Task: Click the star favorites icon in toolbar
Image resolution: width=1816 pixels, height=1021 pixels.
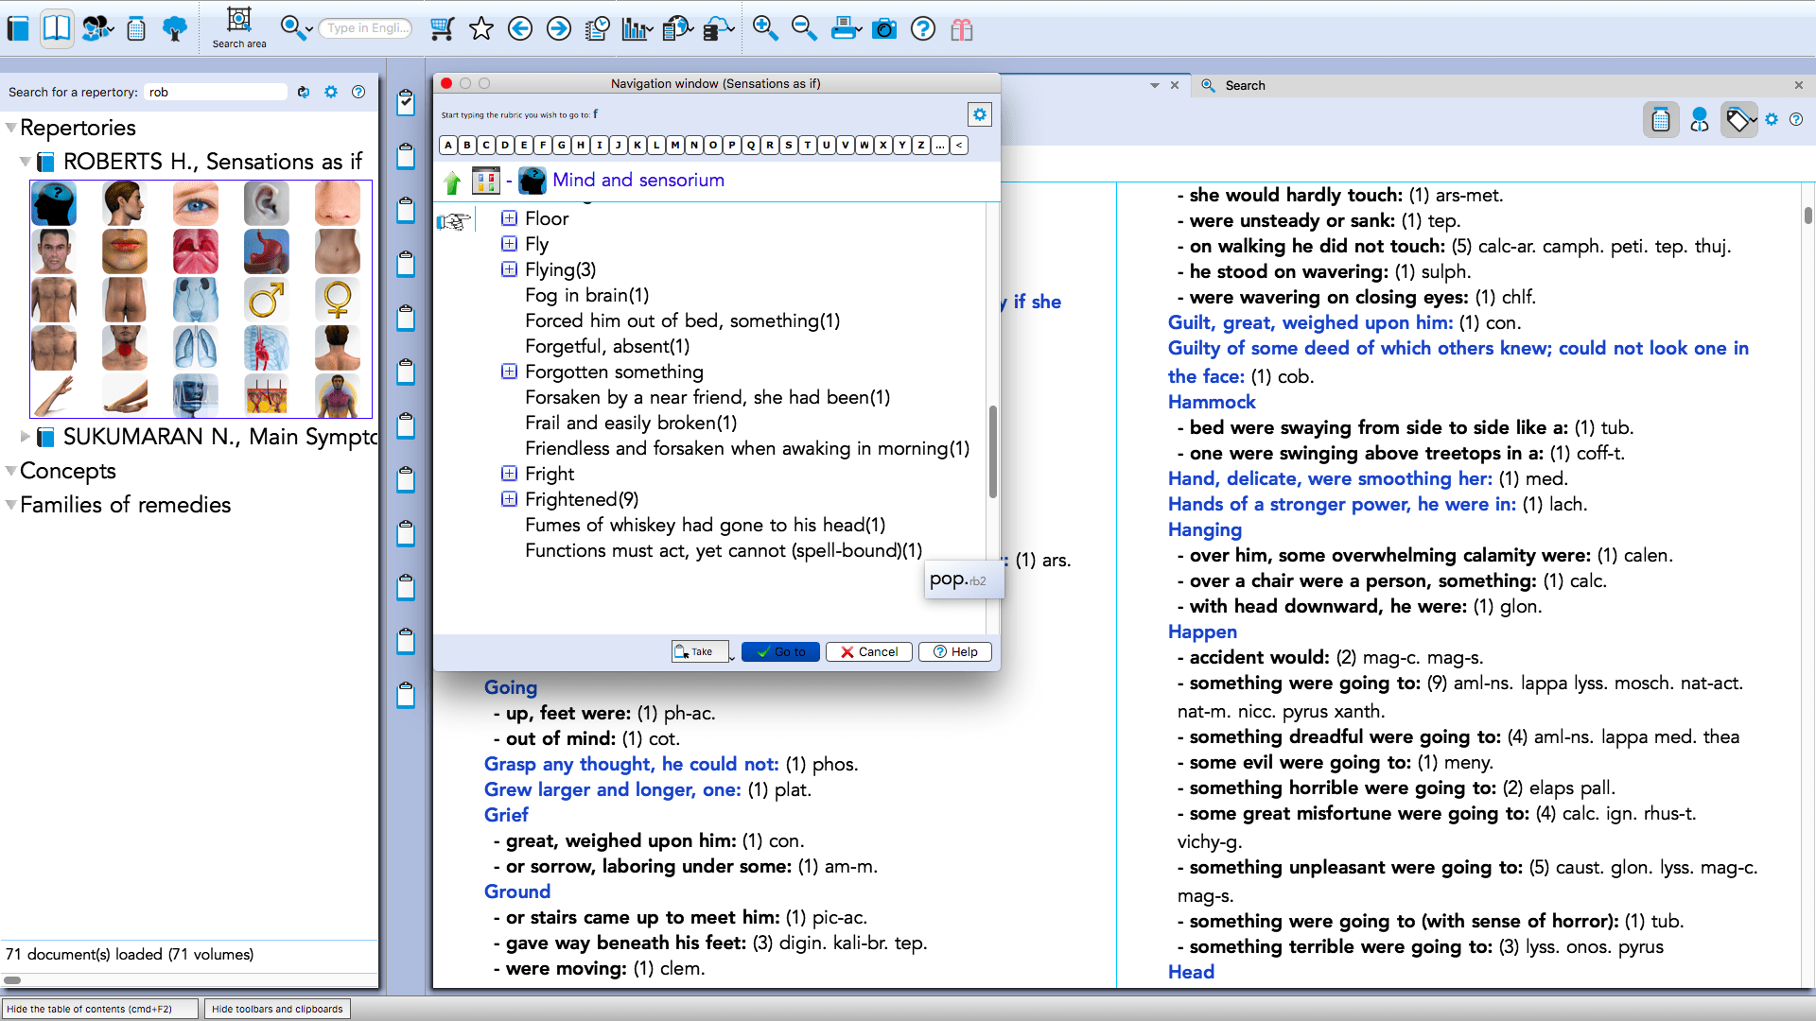Action: coord(481,29)
